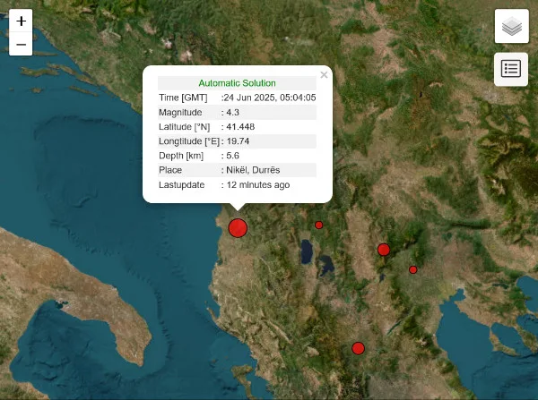Click the 'Place' label in popup

(170, 170)
